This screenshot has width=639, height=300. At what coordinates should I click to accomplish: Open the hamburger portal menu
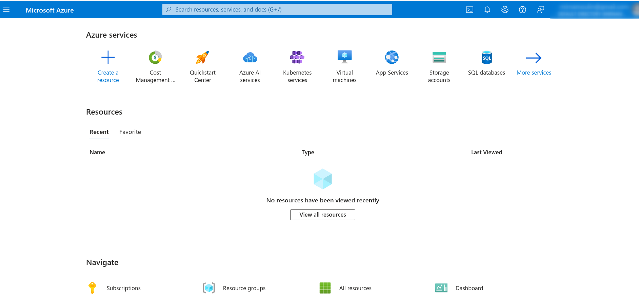[x=6, y=10]
